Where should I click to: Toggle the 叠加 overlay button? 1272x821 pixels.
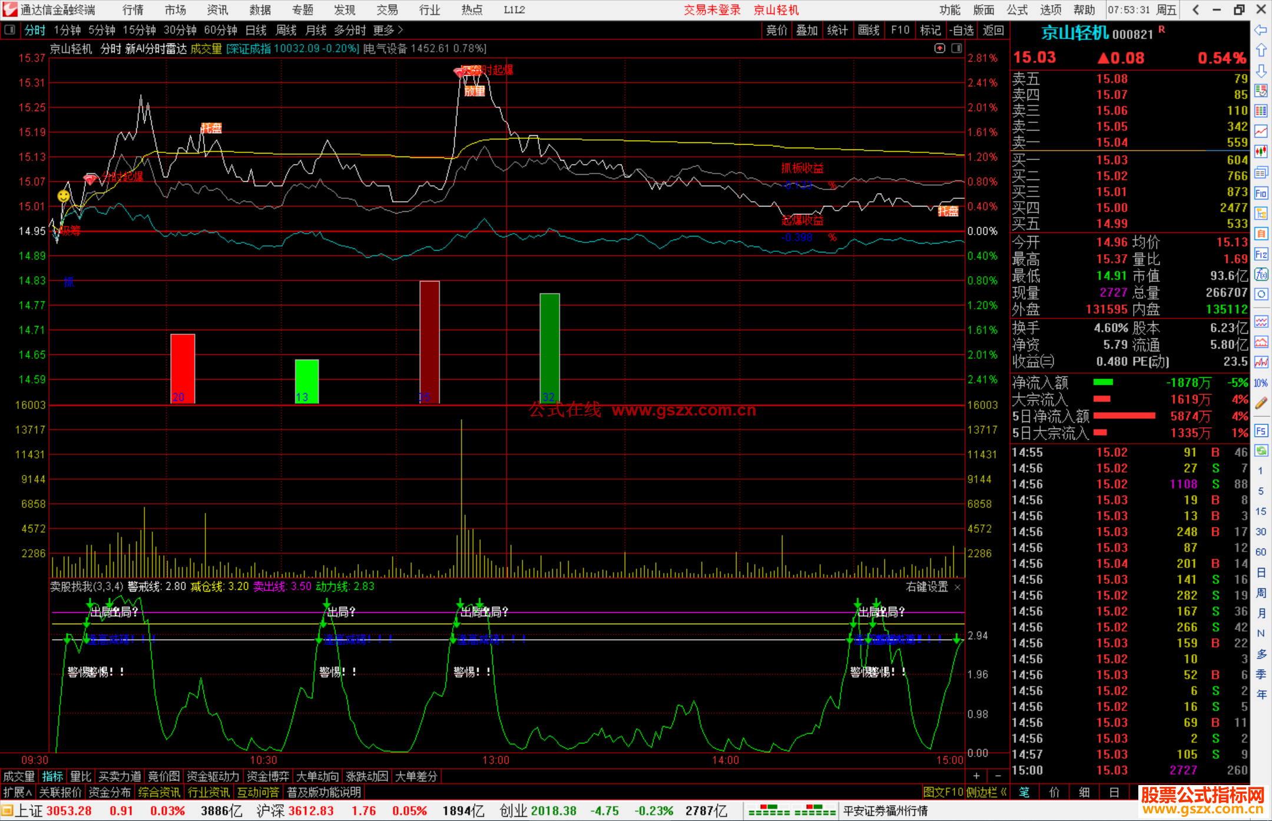click(807, 30)
